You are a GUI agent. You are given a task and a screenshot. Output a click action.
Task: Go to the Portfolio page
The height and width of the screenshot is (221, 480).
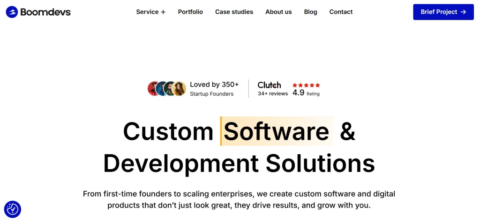click(190, 12)
